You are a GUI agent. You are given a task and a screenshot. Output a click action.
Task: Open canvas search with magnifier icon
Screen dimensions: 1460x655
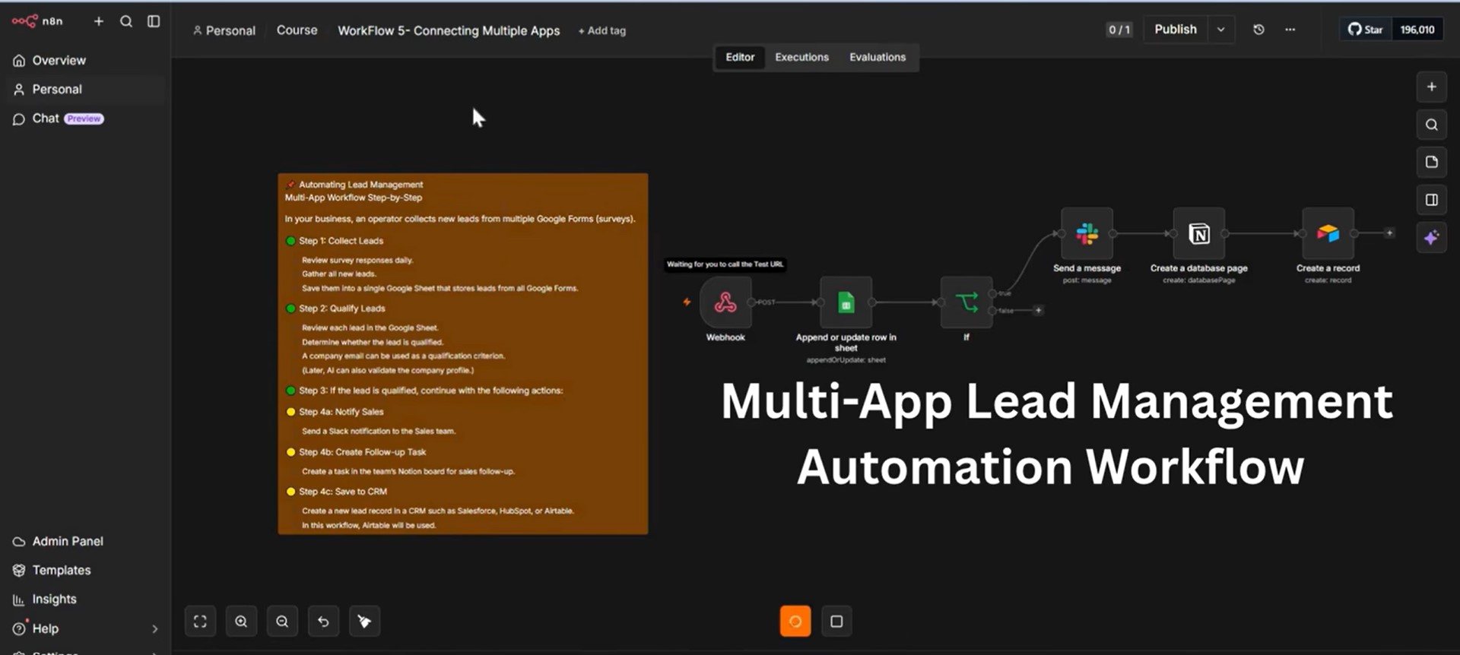click(1431, 125)
